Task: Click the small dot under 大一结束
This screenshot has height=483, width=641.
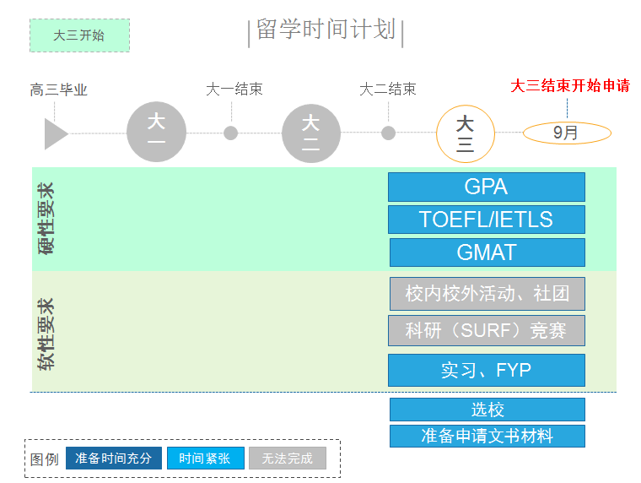Action: [x=231, y=133]
